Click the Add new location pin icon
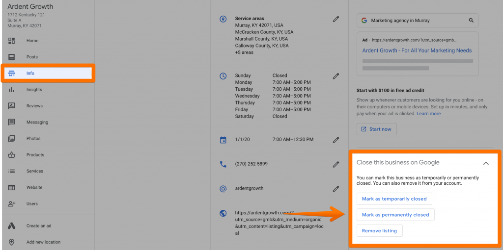 pyautogui.click(x=12, y=242)
